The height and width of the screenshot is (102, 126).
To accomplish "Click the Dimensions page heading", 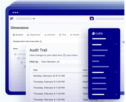I will (x=20, y=28).
